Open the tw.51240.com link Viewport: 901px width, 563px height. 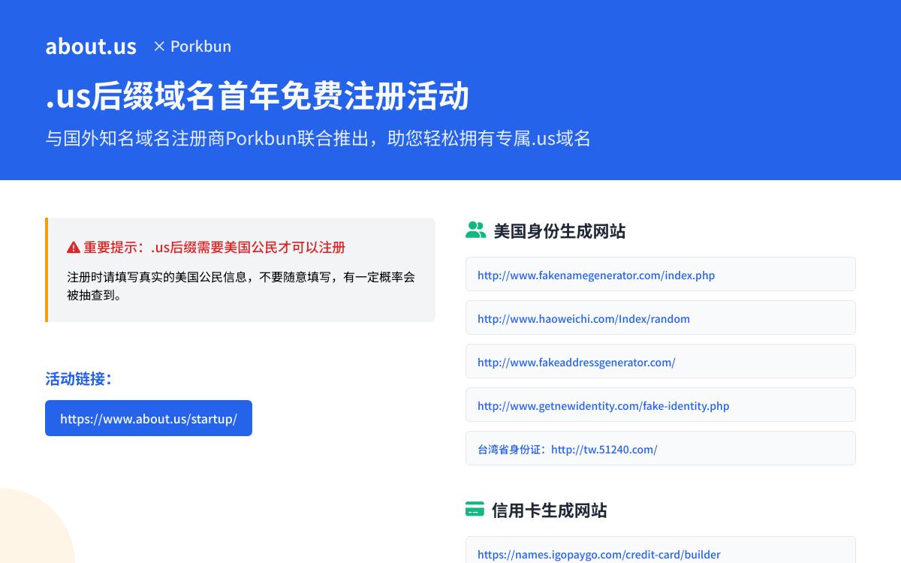coord(604,449)
